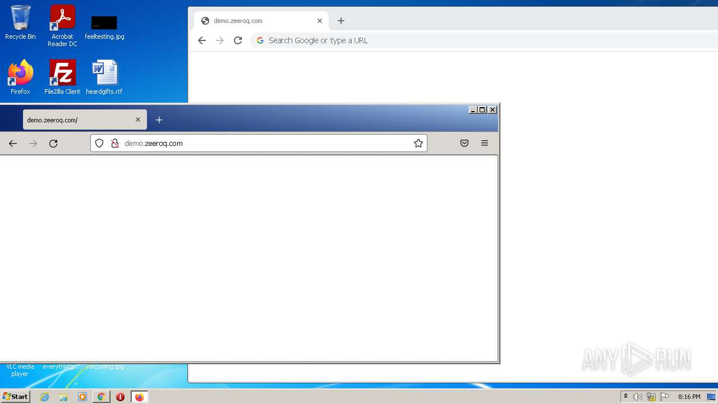
Task: Launch Firefox from the desktop shortcut
Action: [x=20, y=77]
